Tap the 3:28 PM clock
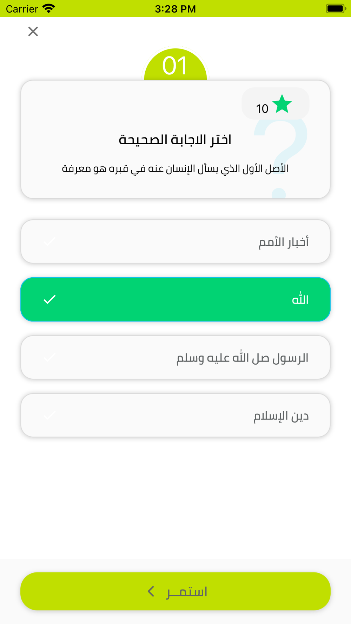351x624 pixels. [175, 9]
